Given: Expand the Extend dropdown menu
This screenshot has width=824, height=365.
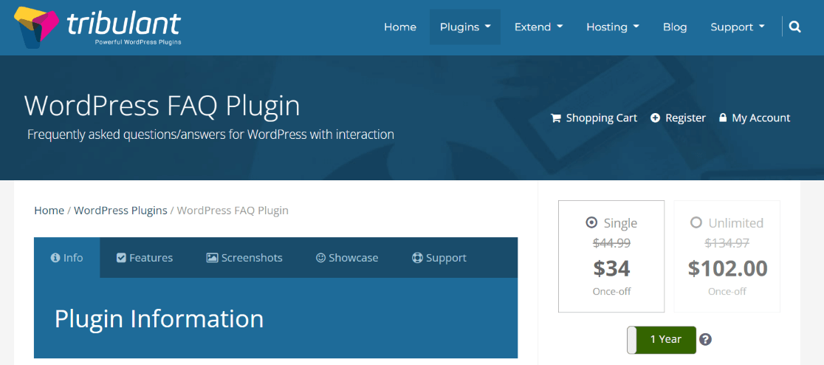Looking at the screenshot, I should click(x=538, y=27).
